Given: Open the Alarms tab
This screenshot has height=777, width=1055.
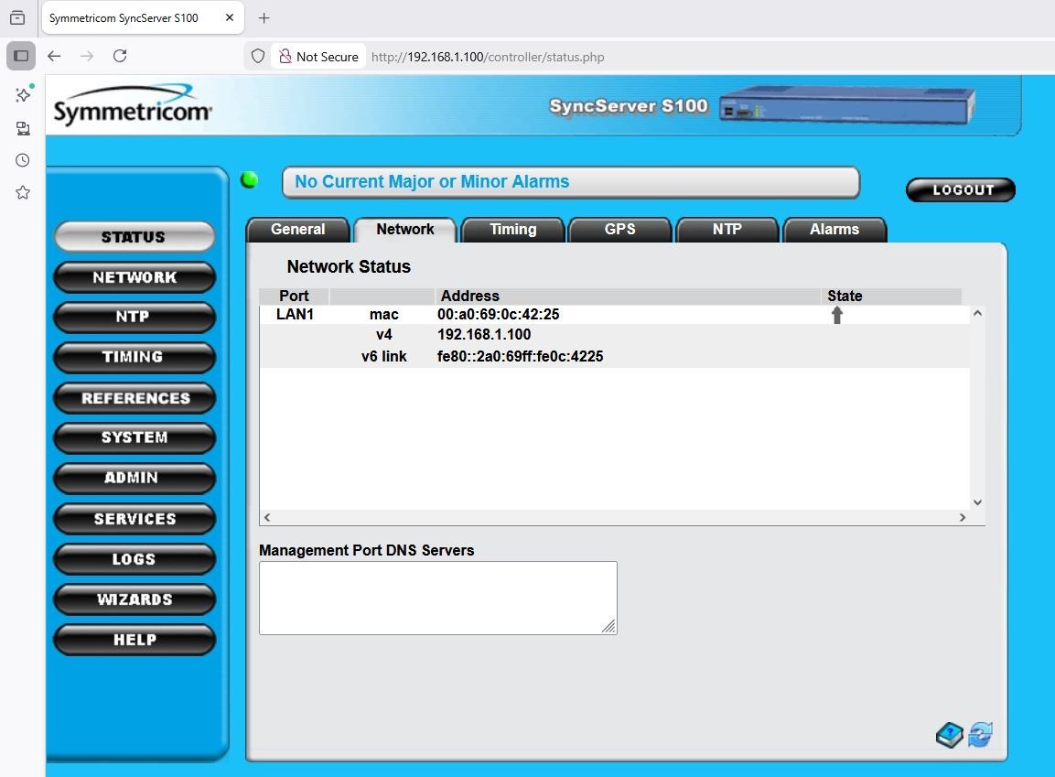Looking at the screenshot, I should click(x=834, y=230).
